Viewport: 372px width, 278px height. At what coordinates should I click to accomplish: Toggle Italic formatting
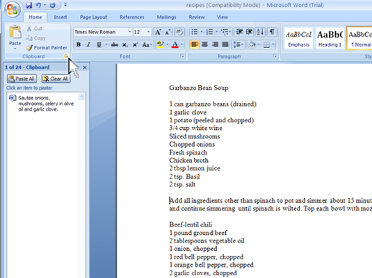[x=88, y=44]
